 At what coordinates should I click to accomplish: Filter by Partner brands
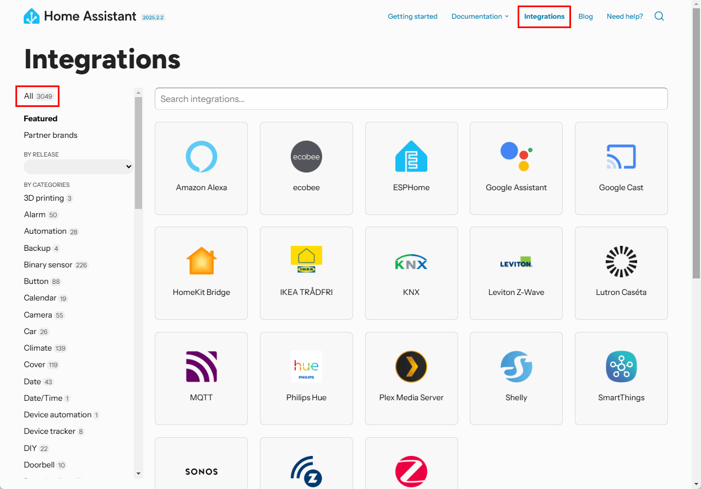(51, 135)
